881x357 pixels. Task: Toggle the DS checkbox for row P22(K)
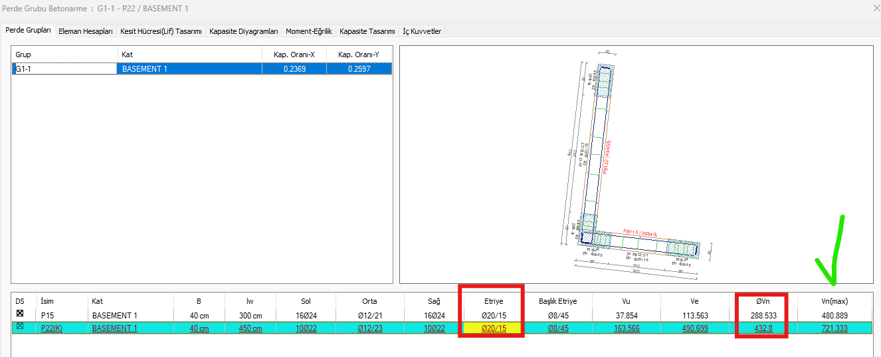click(x=20, y=327)
